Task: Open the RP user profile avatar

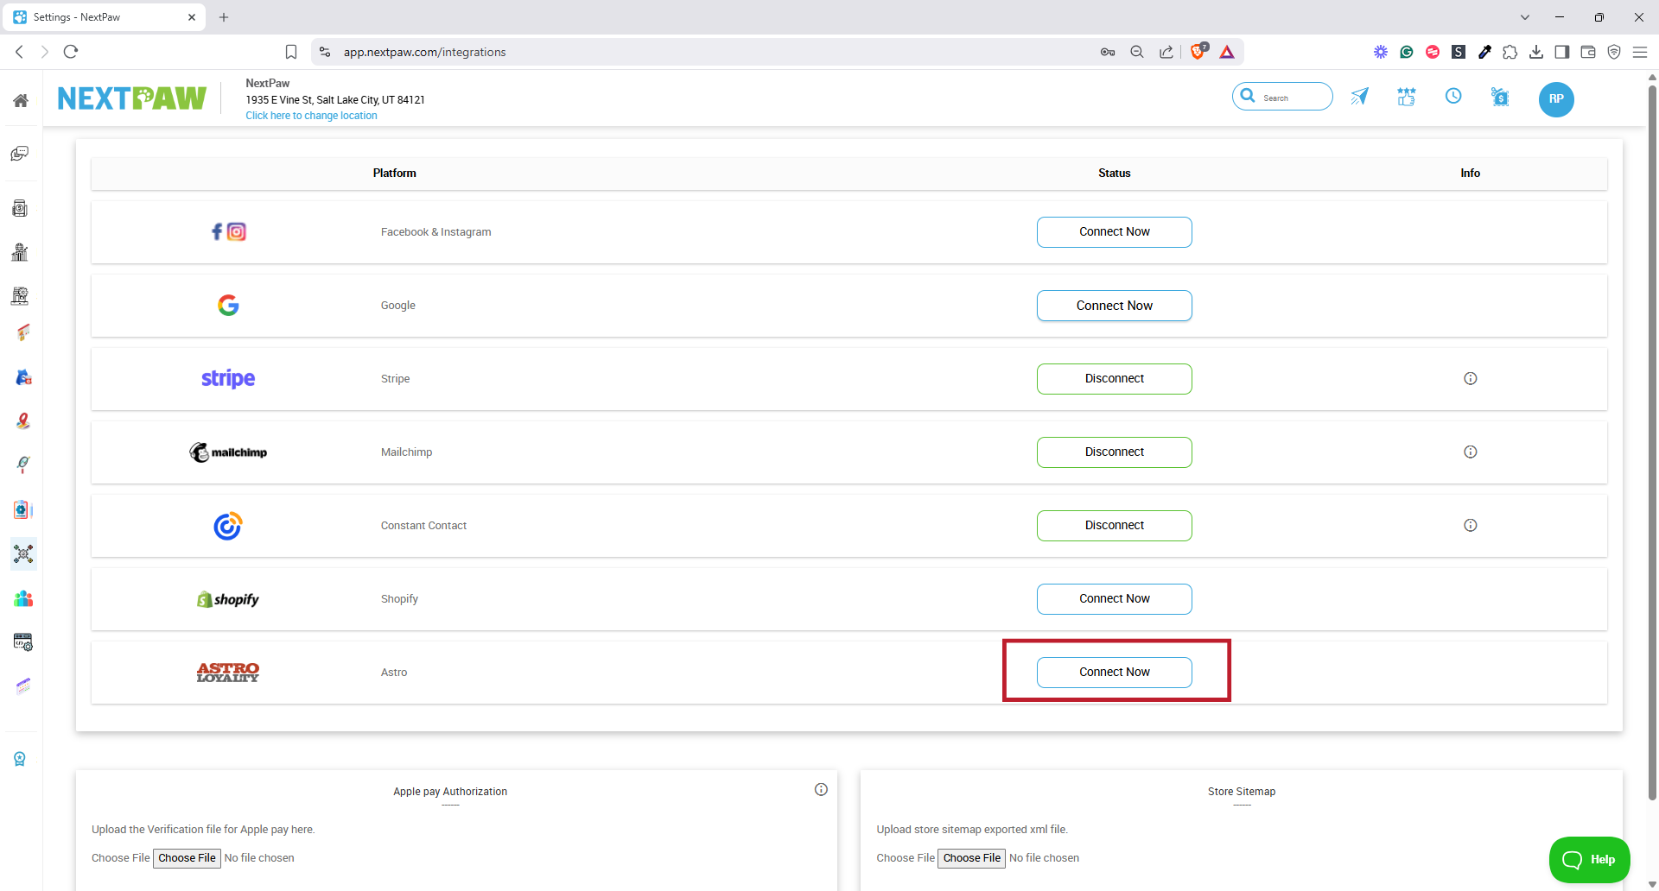Action: [x=1556, y=98]
